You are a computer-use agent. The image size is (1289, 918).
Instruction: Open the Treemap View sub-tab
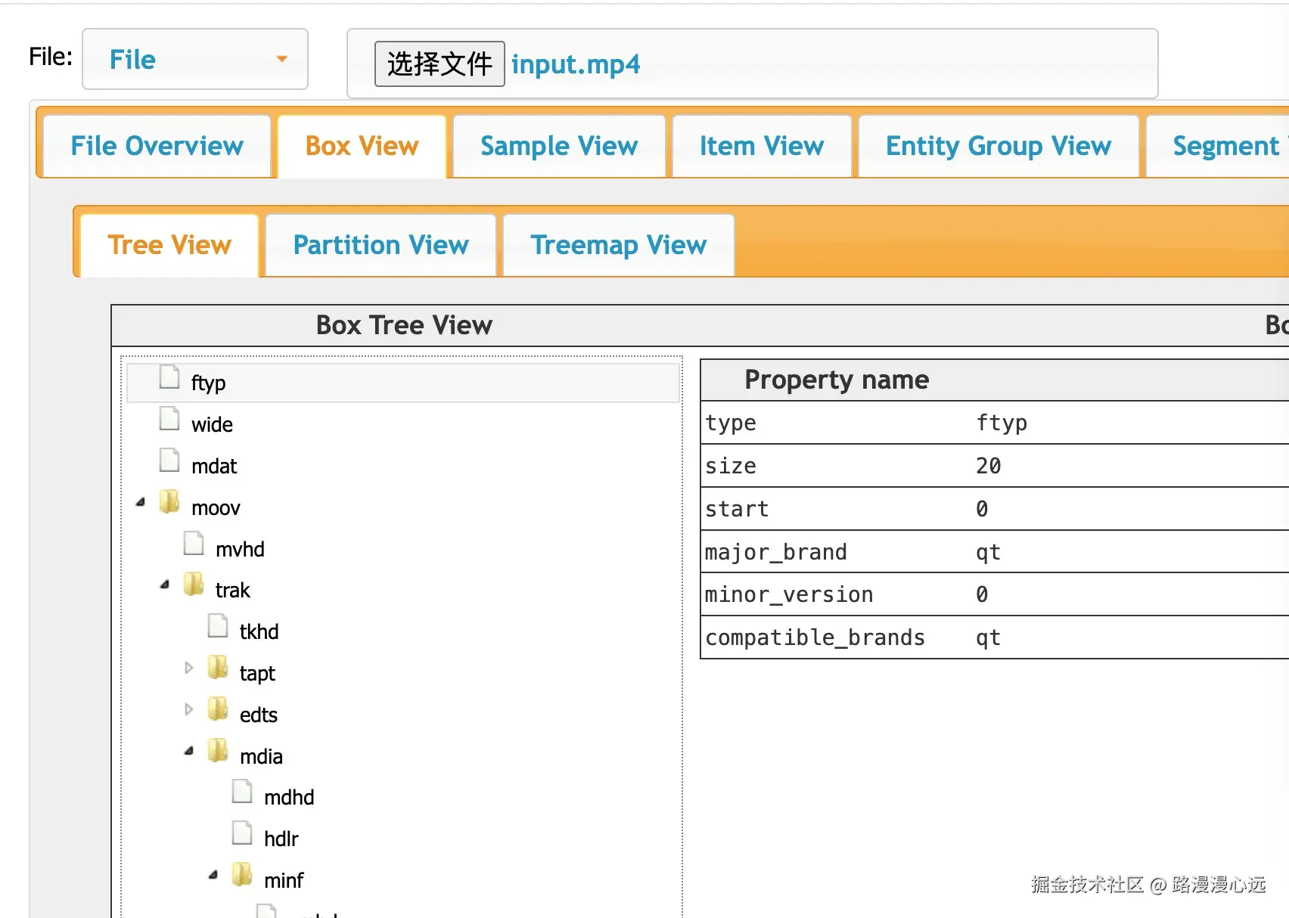(619, 245)
